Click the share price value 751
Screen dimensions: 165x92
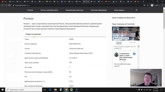tap(70, 63)
